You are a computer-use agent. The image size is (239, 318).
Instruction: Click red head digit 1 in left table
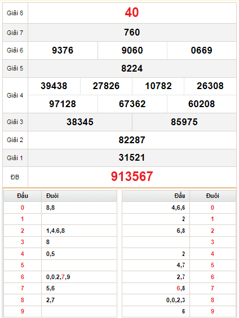tap(23, 219)
